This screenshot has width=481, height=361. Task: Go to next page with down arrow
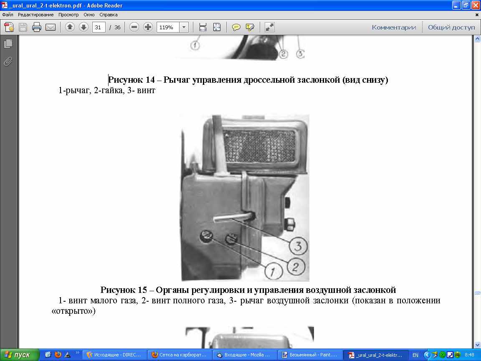click(x=84, y=28)
